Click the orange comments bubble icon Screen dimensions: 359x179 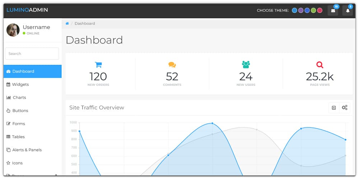pyautogui.click(x=172, y=65)
